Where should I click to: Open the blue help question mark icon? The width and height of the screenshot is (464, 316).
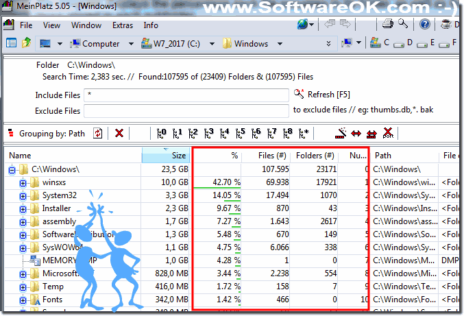coord(425,25)
